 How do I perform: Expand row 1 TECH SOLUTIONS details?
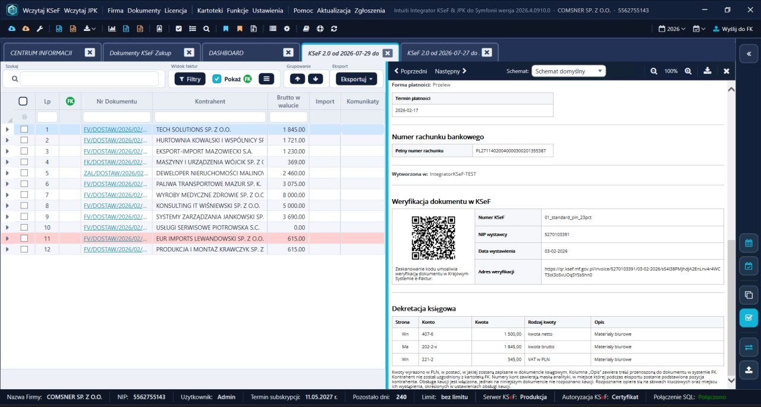click(x=7, y=129)
